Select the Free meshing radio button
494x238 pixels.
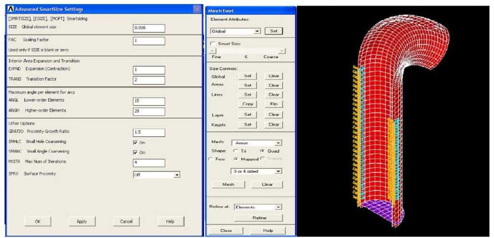coord(210,159)
